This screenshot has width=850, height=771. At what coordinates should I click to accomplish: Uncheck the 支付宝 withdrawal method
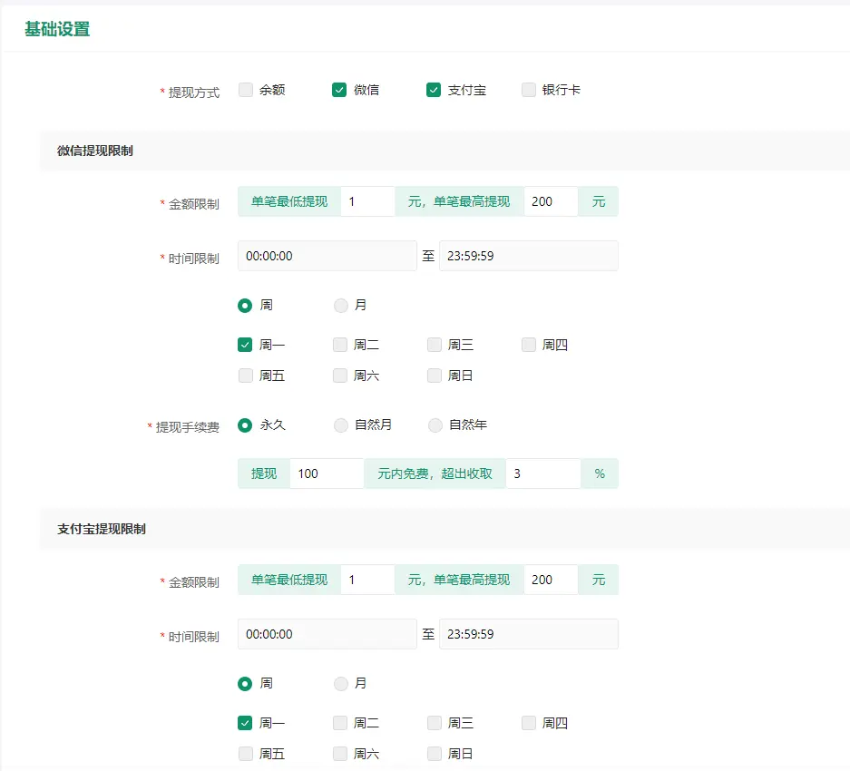434,90
